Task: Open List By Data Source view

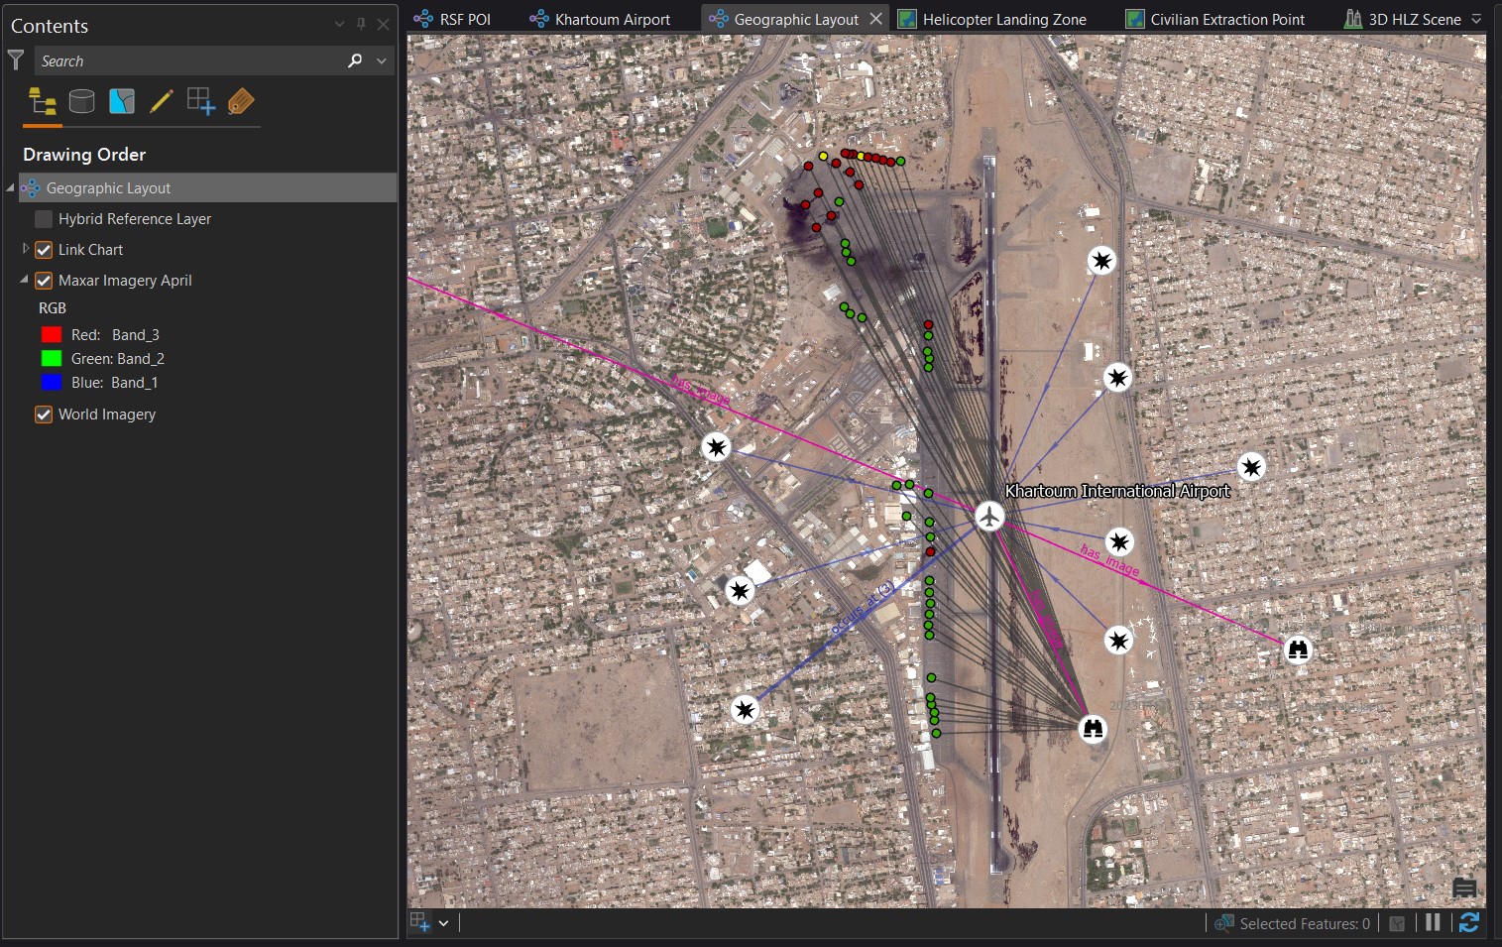Action: point(81,101)
